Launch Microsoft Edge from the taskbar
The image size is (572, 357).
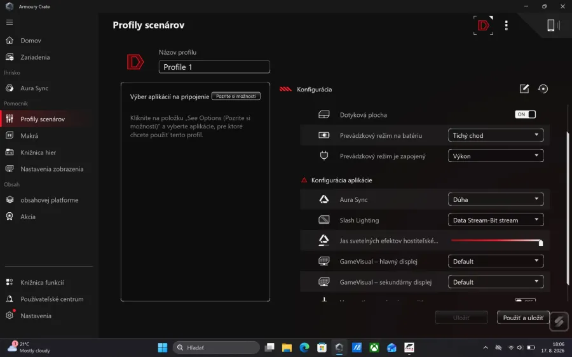click(x=304, y=347)
